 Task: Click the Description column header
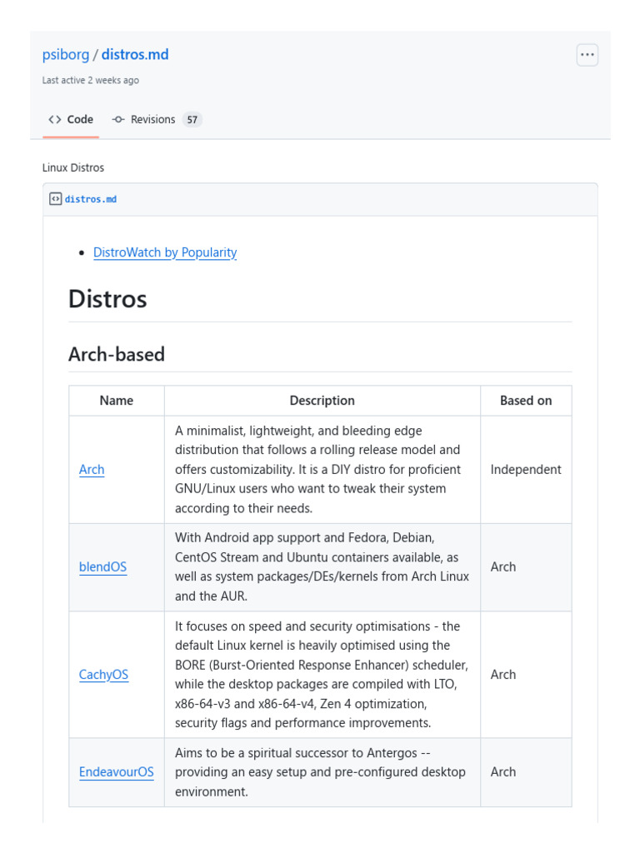point(322,401)
